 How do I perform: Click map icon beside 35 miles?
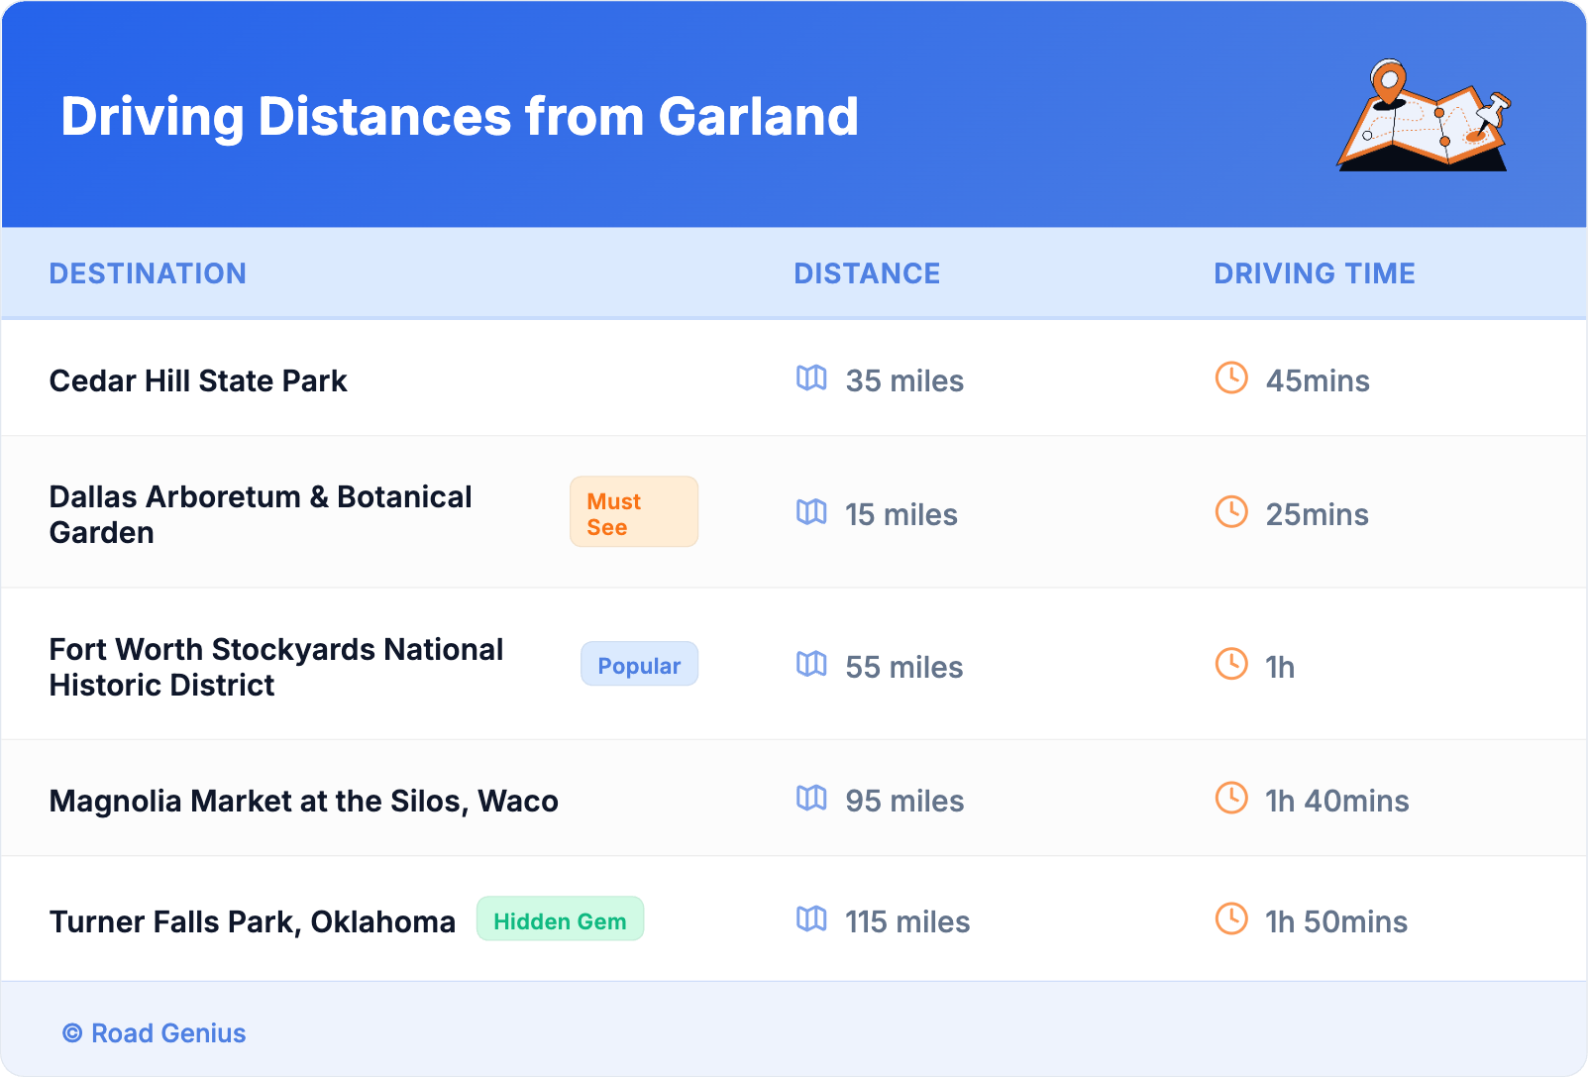tap(811, 378)
